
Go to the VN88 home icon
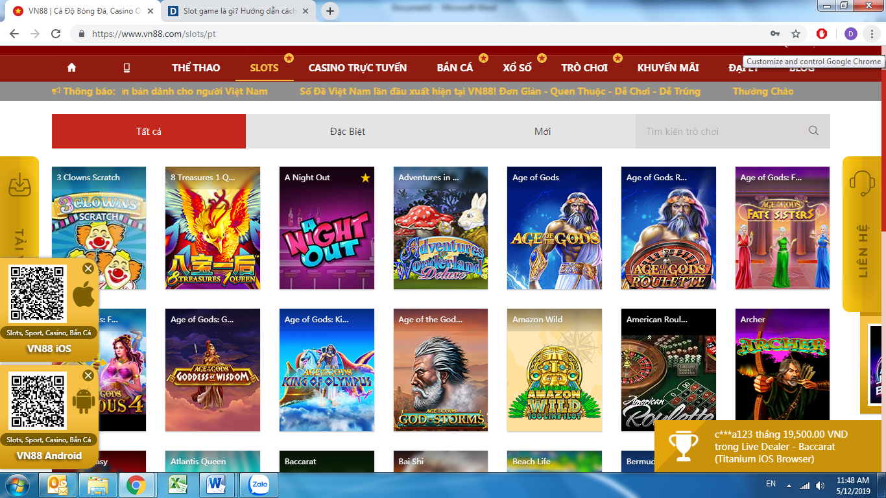[x=71, y=67]
